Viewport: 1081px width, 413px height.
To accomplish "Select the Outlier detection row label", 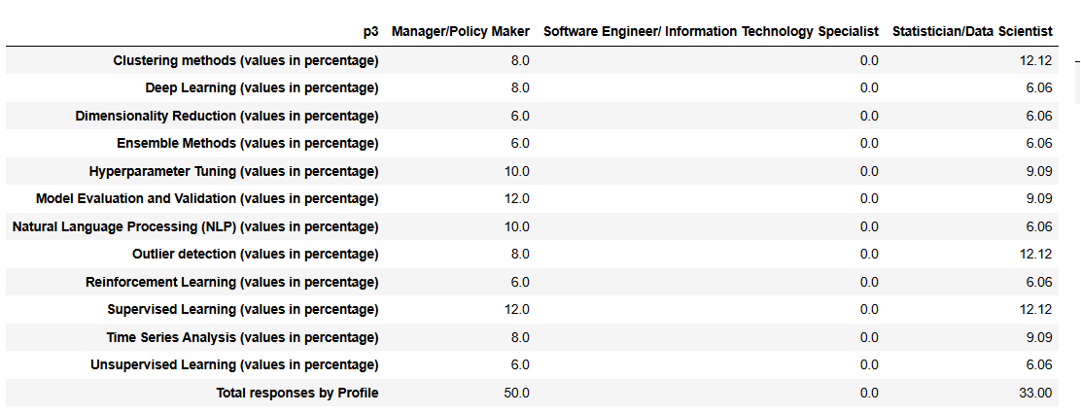I will tap(255, 254).
